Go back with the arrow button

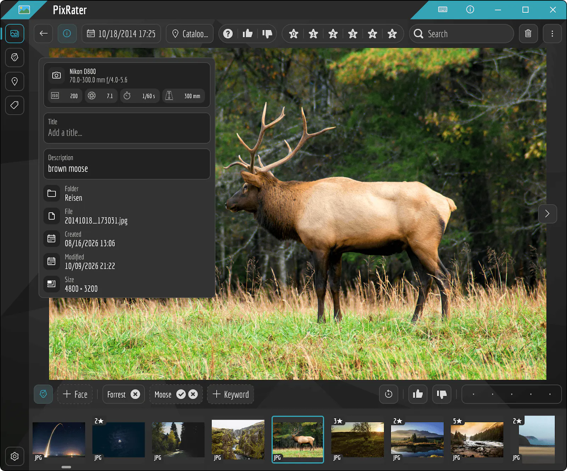click(x=44, y=34)
